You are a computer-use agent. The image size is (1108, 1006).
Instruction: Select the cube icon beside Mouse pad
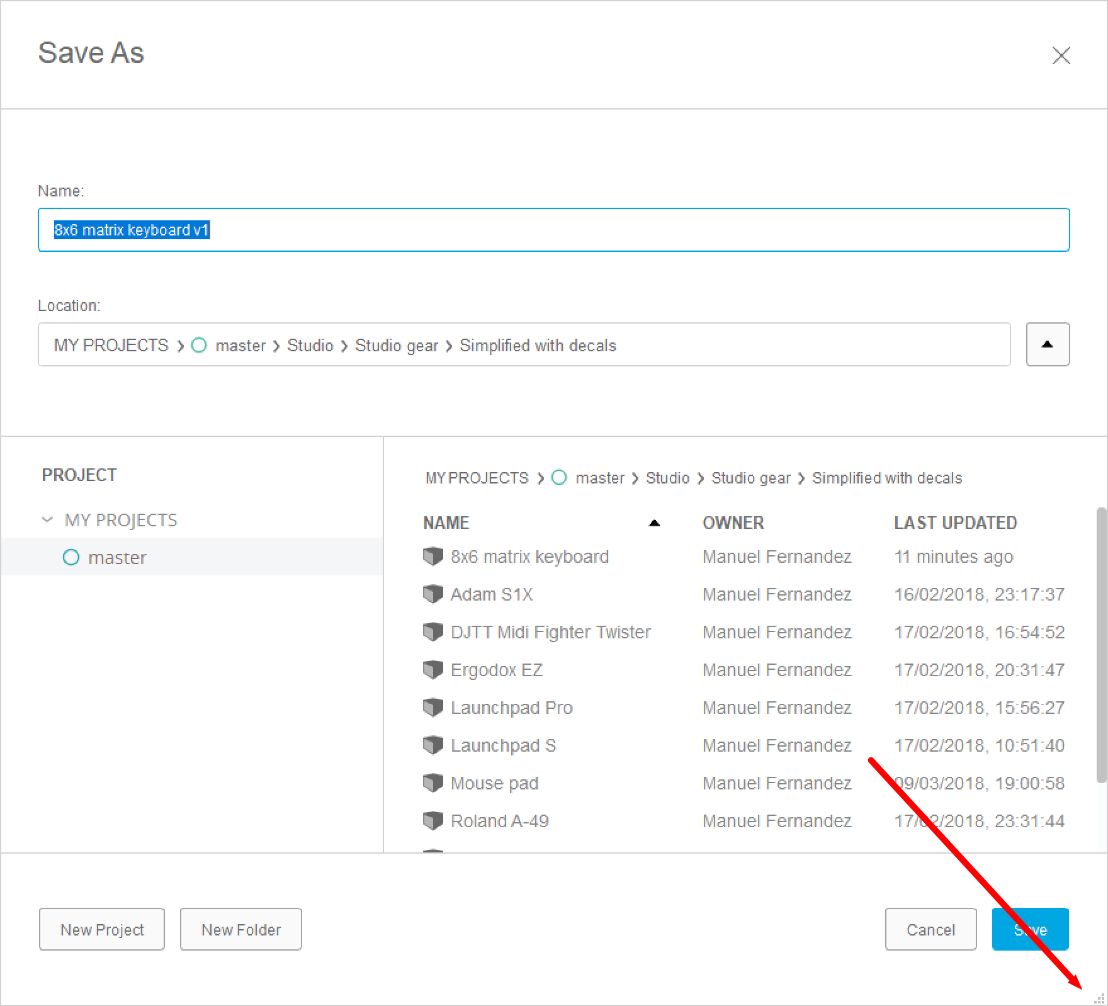434,783
